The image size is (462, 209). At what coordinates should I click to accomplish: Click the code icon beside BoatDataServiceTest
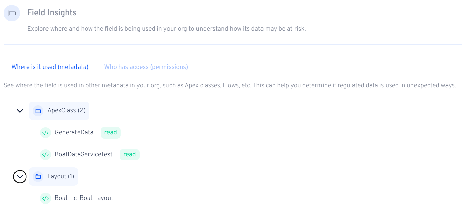[x=45, y=155]
